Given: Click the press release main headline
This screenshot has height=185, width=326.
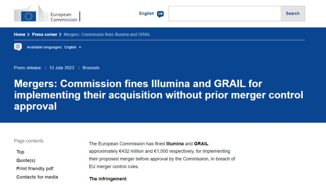Looking at the screenshot, I should [158, 95].
